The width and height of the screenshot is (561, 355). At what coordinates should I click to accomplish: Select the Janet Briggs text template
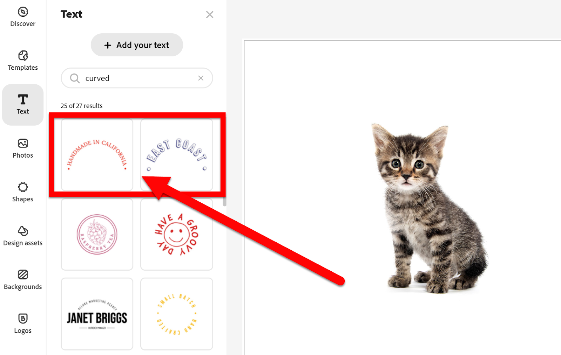point(97,314)
